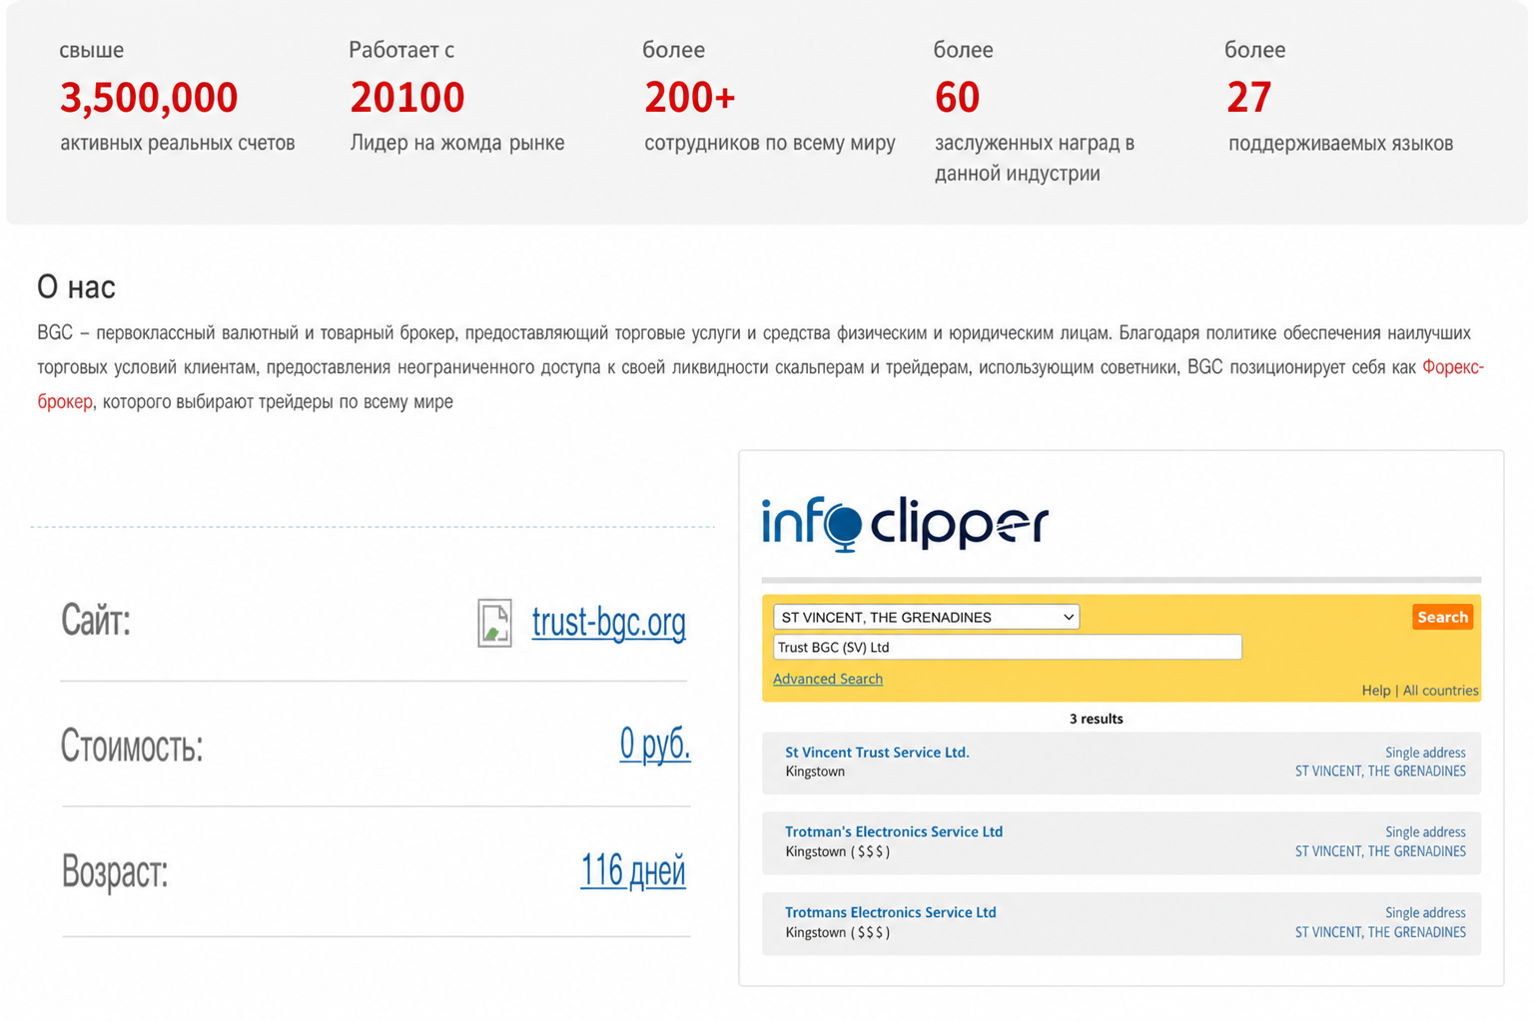
Task: Click the company name search field
Action: [1007, 647]
